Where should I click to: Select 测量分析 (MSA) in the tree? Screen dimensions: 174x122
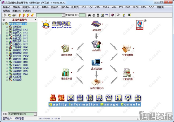click(x=20, y=59)
